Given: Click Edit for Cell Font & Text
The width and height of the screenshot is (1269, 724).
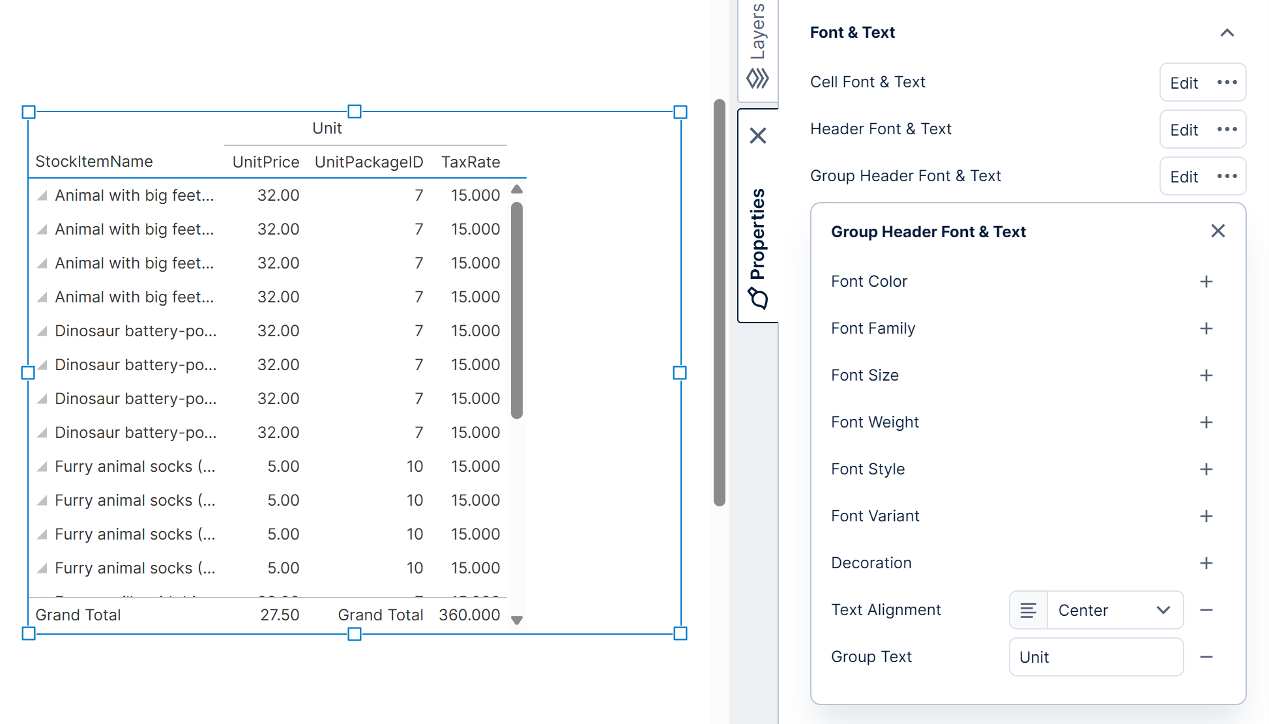Looking at the screenshot, I should (x=1184, y=83).
